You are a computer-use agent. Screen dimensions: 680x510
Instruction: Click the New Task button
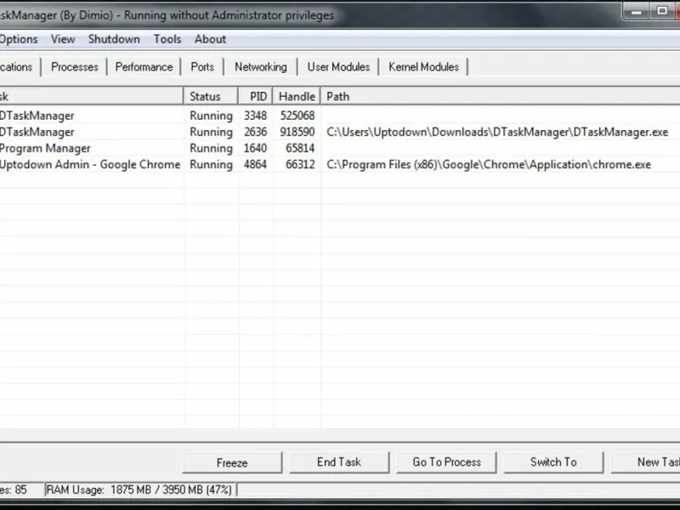pyautogui.click(x=646, y=462)
